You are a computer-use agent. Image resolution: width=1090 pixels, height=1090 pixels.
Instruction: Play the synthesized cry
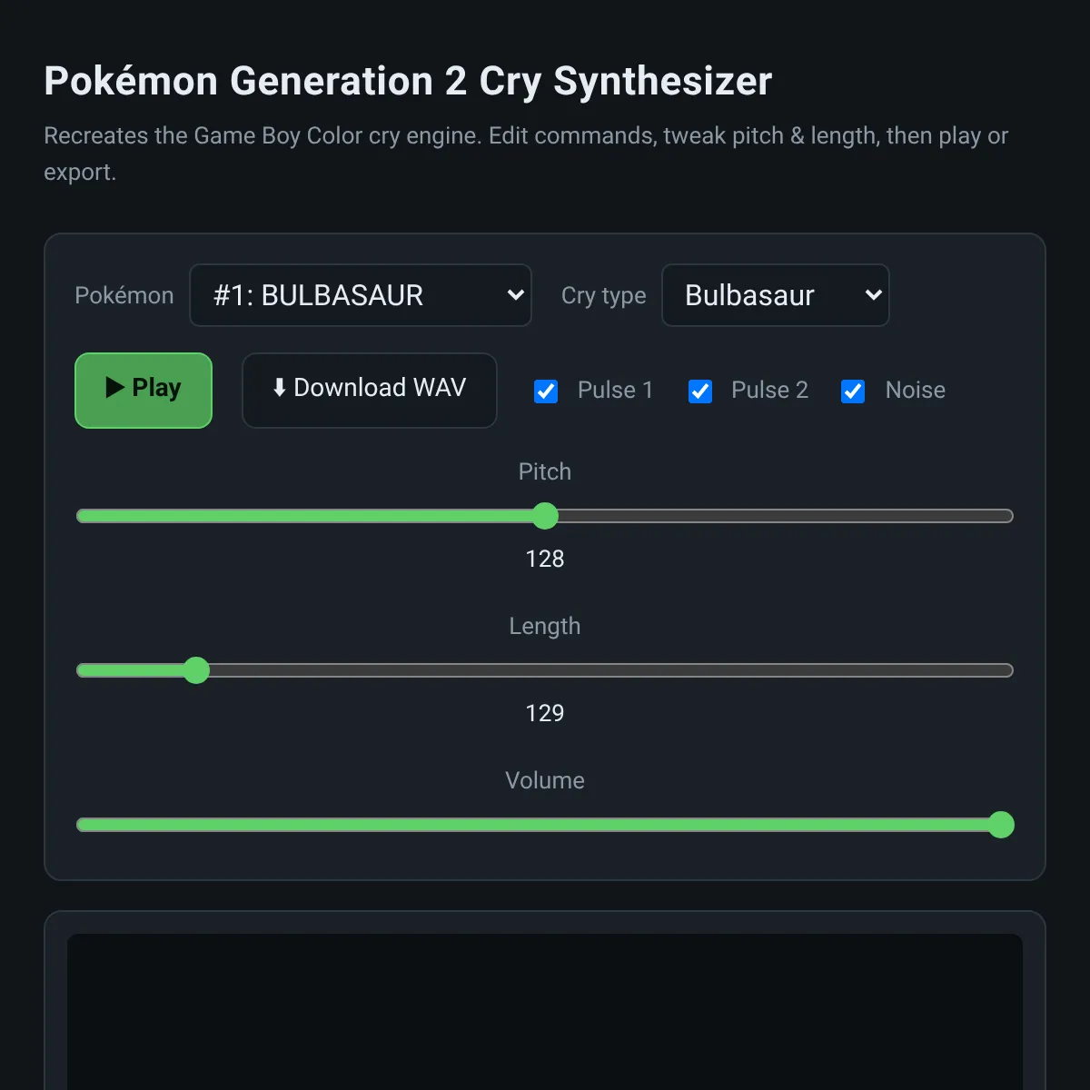(144, 391)
